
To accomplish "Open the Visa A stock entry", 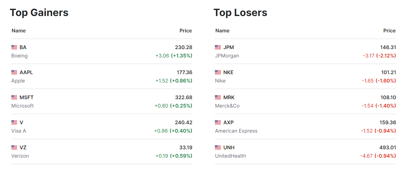I will [x=19, y=131].
